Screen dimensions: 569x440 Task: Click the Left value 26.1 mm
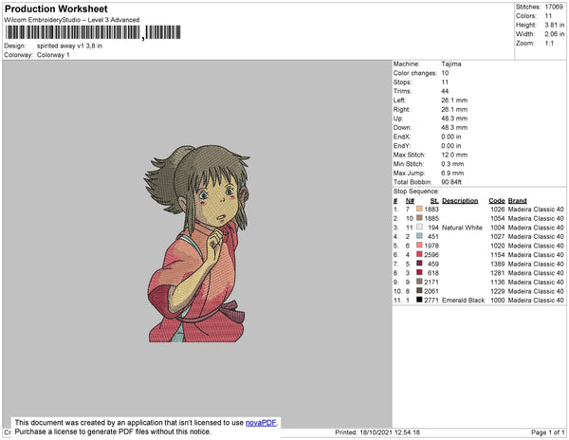coord(454,101)
